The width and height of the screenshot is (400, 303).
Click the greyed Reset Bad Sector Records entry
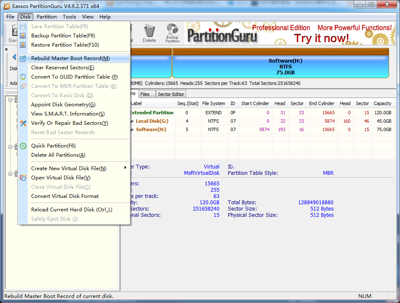click(x=63, y=132)
